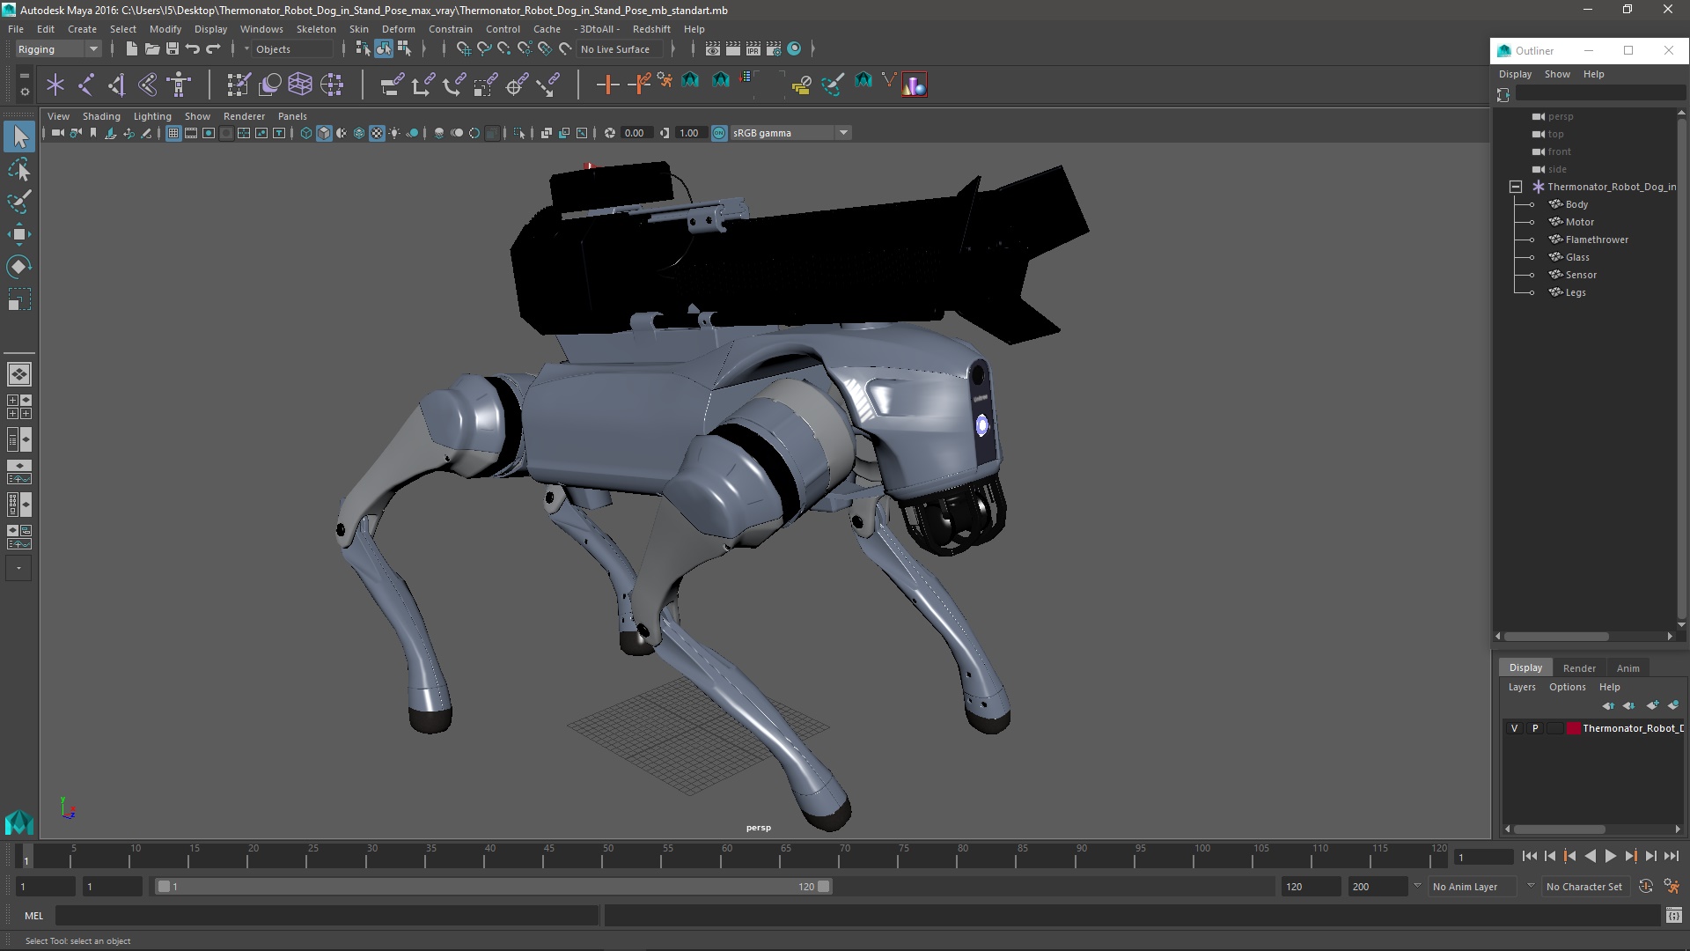Image resolution: width=1690 pixels, height=951 pixels.
Task: Play the animation backwards
Action: tap(1590, 856)
